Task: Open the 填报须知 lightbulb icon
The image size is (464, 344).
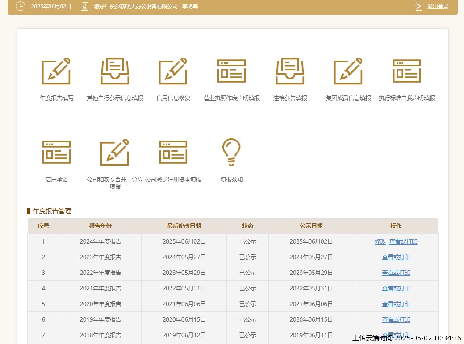Action: pos(231,152)
